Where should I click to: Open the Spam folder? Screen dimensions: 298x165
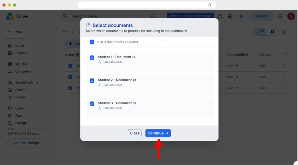(19, 108)
